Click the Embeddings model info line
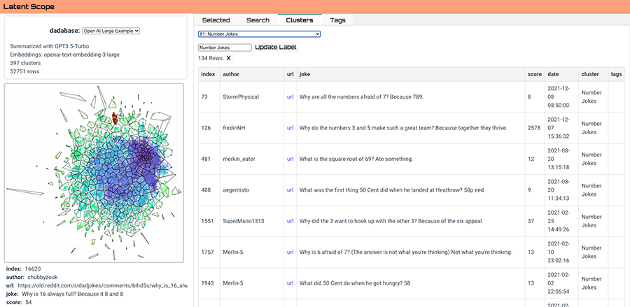 point(64,55)
